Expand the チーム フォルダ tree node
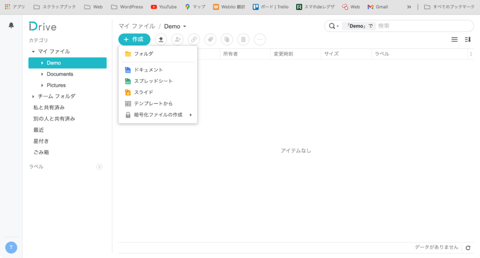480x258 pixels. tap(33, 96)
